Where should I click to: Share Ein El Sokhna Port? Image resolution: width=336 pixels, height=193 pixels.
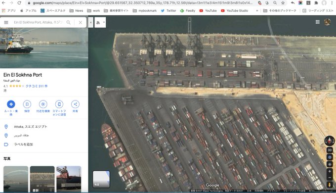[x=75, y=104]
